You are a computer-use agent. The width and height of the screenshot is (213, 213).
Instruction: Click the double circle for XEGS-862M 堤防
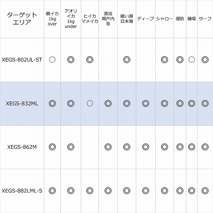(180, 146)
